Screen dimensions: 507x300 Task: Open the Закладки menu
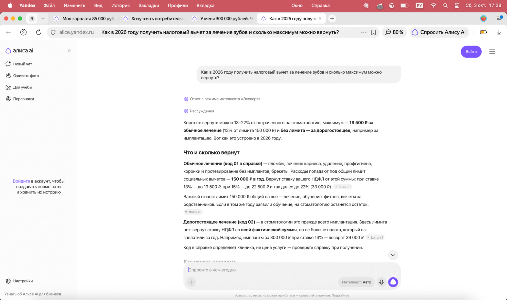(149, 5)
